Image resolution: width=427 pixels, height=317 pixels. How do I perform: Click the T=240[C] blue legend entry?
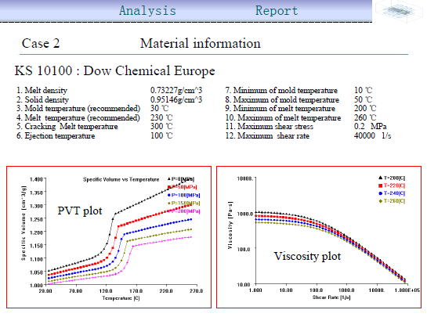392,193
